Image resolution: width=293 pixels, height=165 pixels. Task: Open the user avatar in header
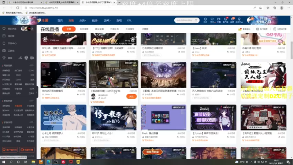tap(250, 20)
